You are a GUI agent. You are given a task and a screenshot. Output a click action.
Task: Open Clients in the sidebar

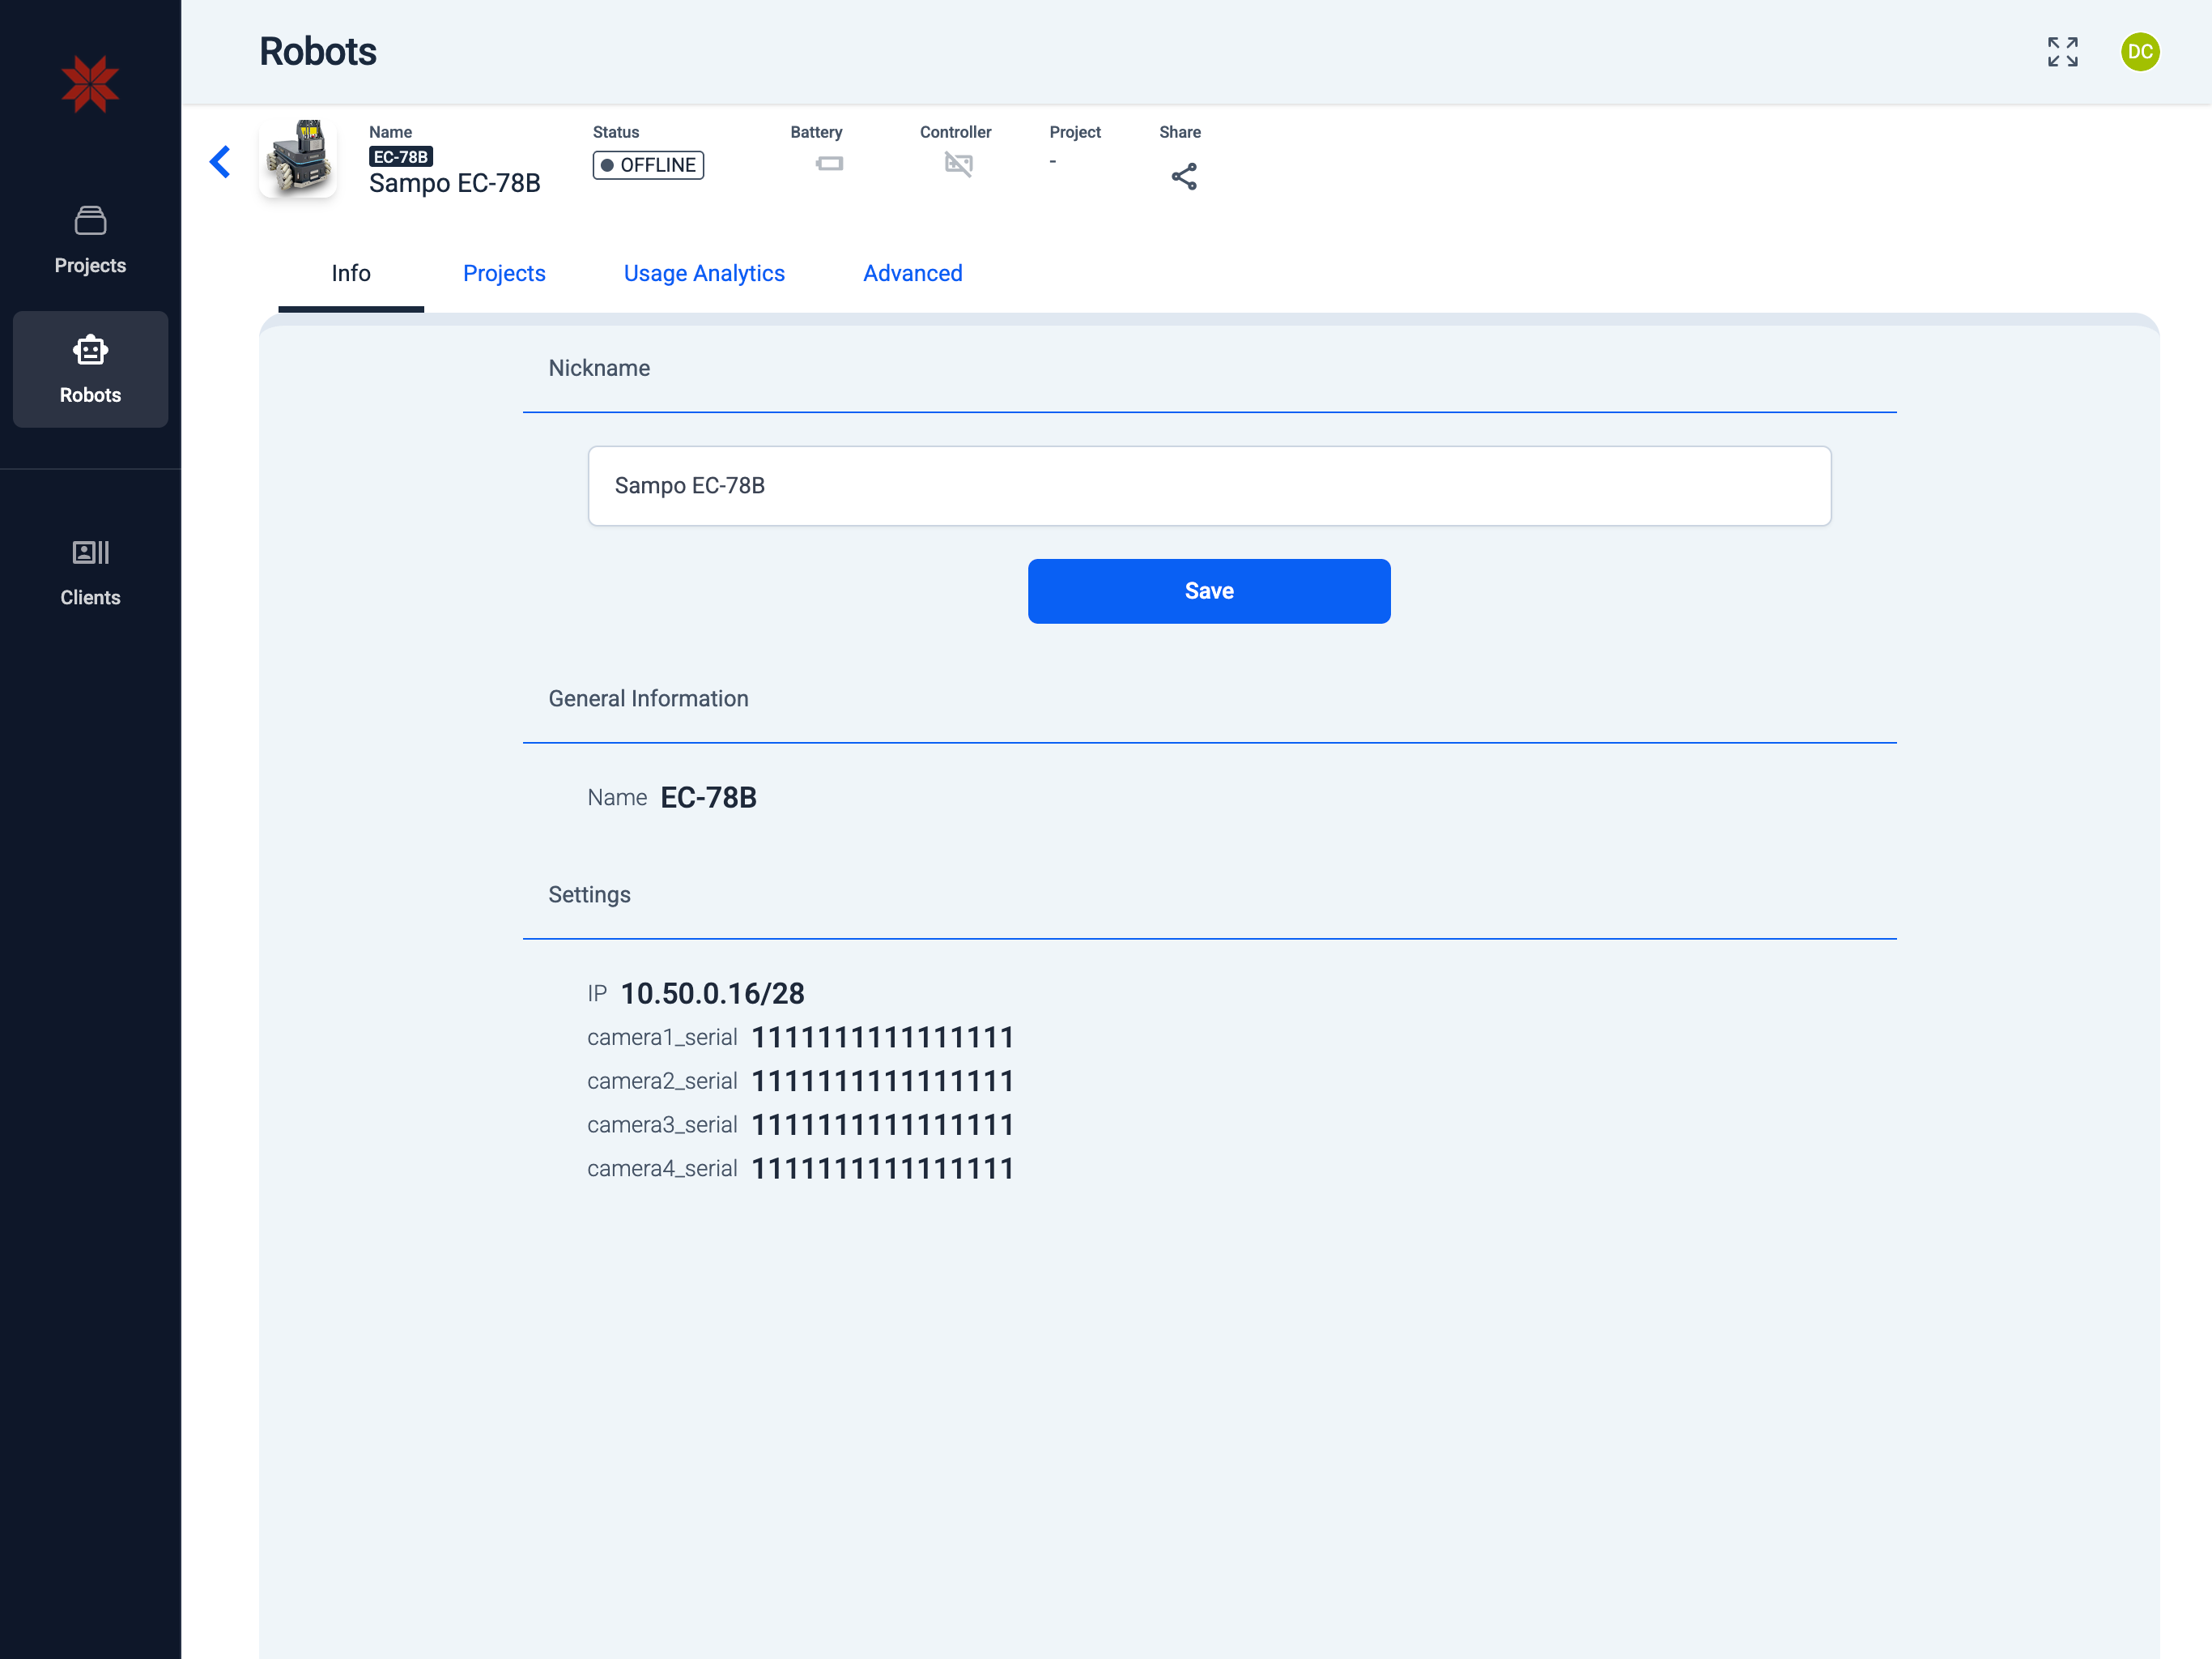tap(90, 573)
